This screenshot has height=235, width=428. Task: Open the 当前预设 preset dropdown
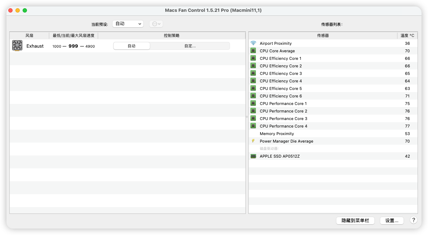point(128,24)
